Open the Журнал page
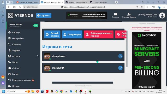The height and width of the screenshot is (94, 167). pyautogui.click(x=14, y=50)
